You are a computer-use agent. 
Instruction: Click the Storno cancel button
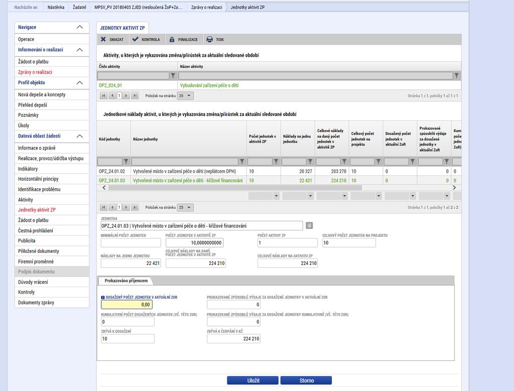[306, 380]
